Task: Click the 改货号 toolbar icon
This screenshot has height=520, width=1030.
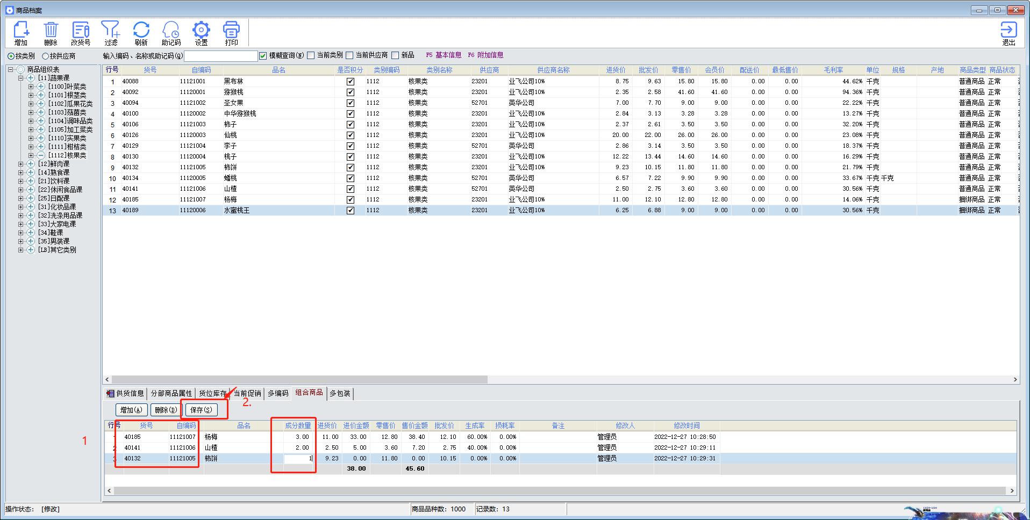Action: tap(81, 33)
